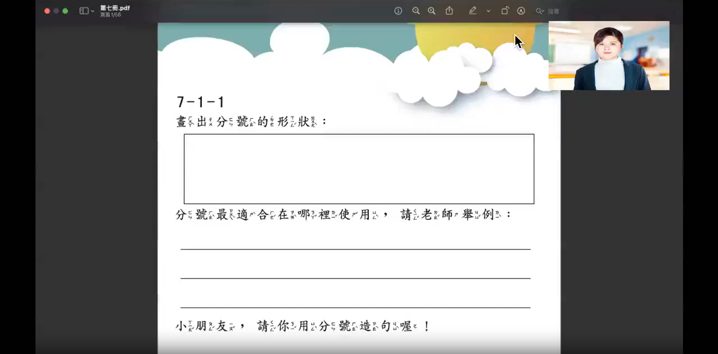Zoom in on the PDF page
Screen dimensions: 718x354
(432, 11)
